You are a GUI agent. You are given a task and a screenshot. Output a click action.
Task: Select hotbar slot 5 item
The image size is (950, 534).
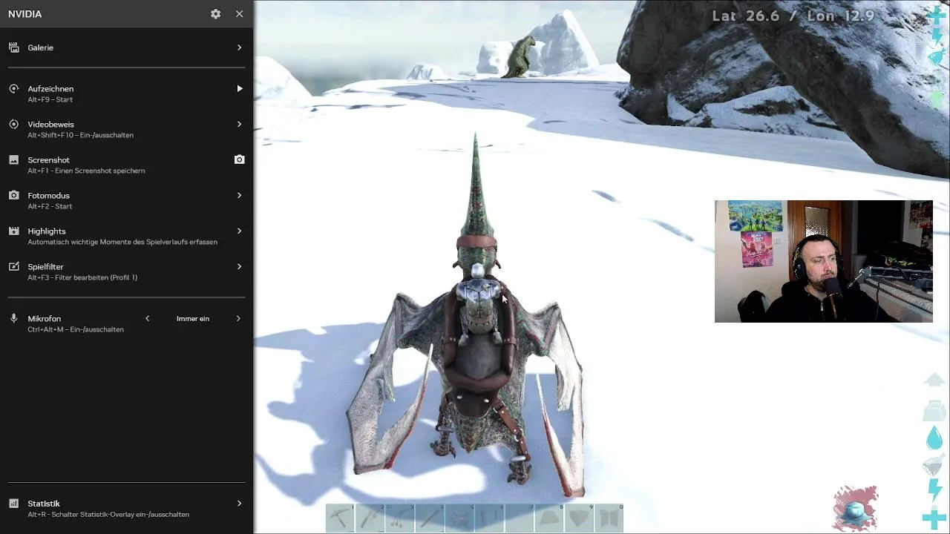pos(459,518)
